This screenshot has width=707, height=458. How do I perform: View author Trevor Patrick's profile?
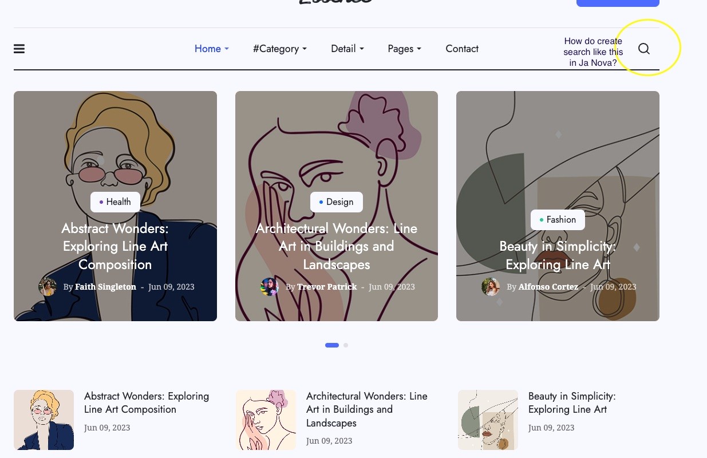327,287
